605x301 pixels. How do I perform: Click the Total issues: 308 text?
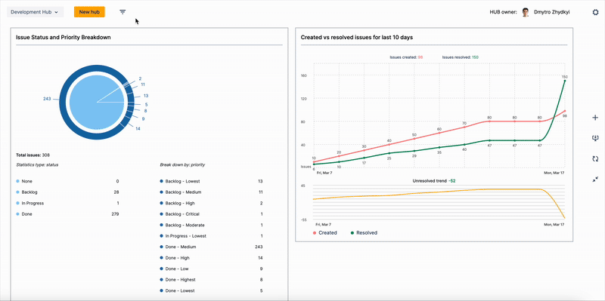click(33, 155)
